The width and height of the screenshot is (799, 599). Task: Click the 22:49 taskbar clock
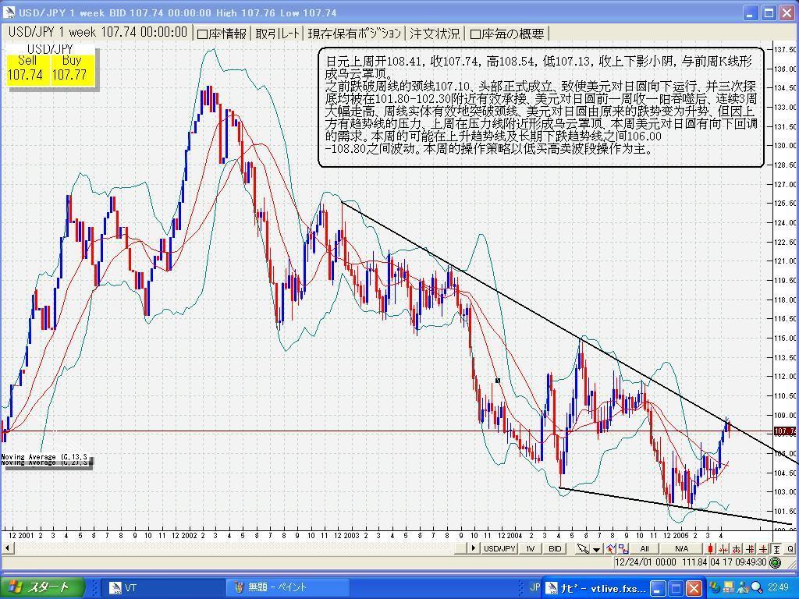point(778,587)
